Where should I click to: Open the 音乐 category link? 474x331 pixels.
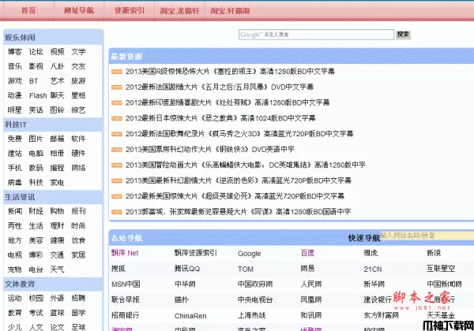(x=15, y=66)
